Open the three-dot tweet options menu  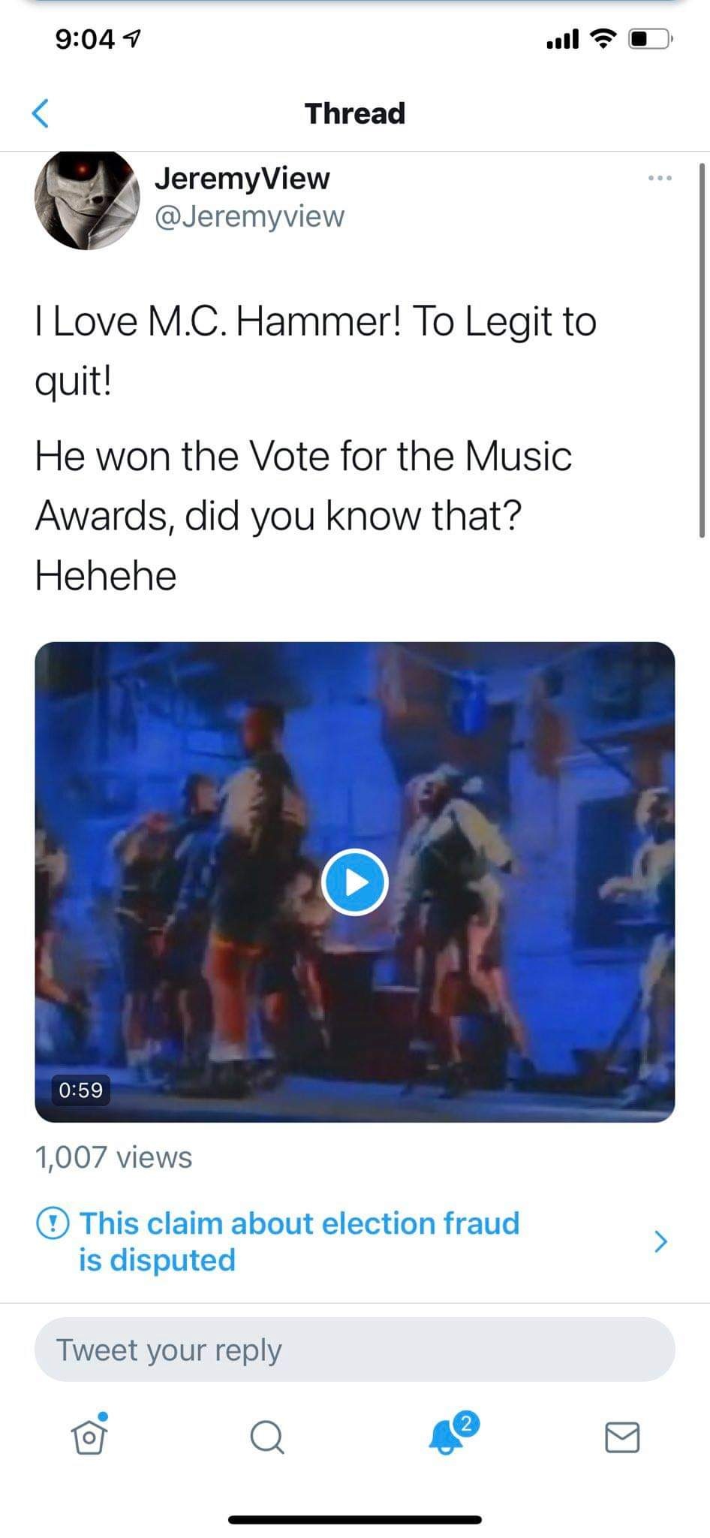660,178
